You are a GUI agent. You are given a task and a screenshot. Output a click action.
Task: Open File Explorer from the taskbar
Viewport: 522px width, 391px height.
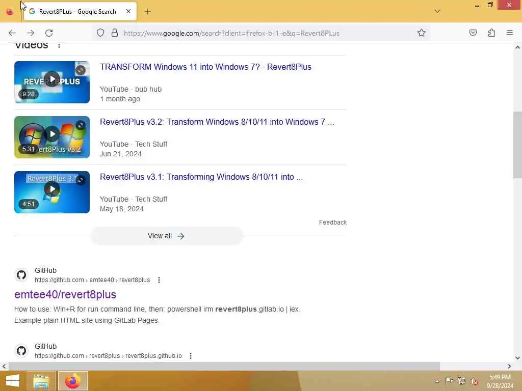(x=41, y=381)
